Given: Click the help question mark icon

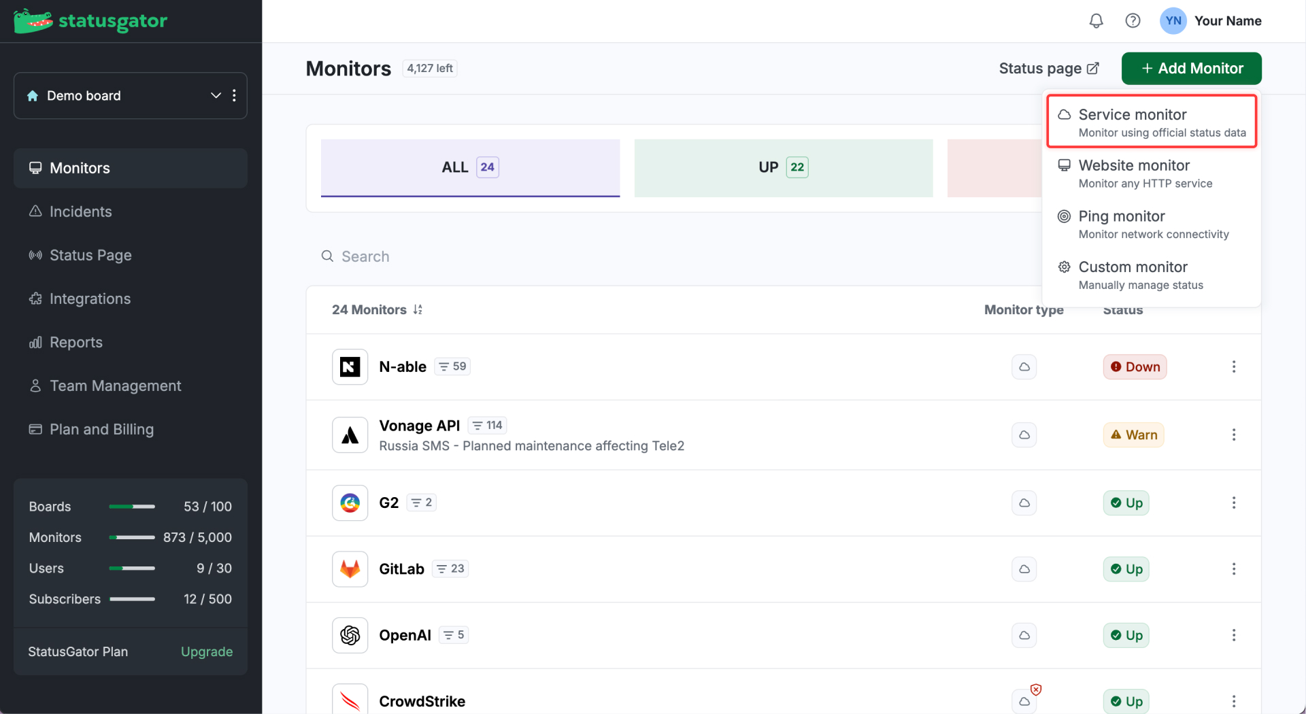Looking at the screenshot, I should [x=1133, y=21].
